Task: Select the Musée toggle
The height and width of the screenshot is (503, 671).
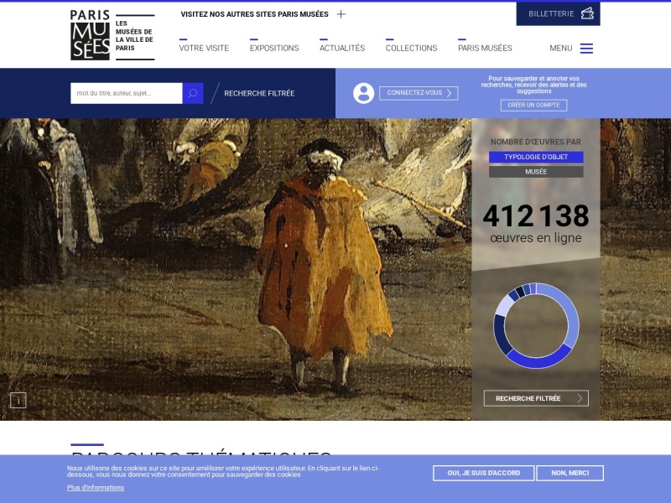Action: click(536, 172)
